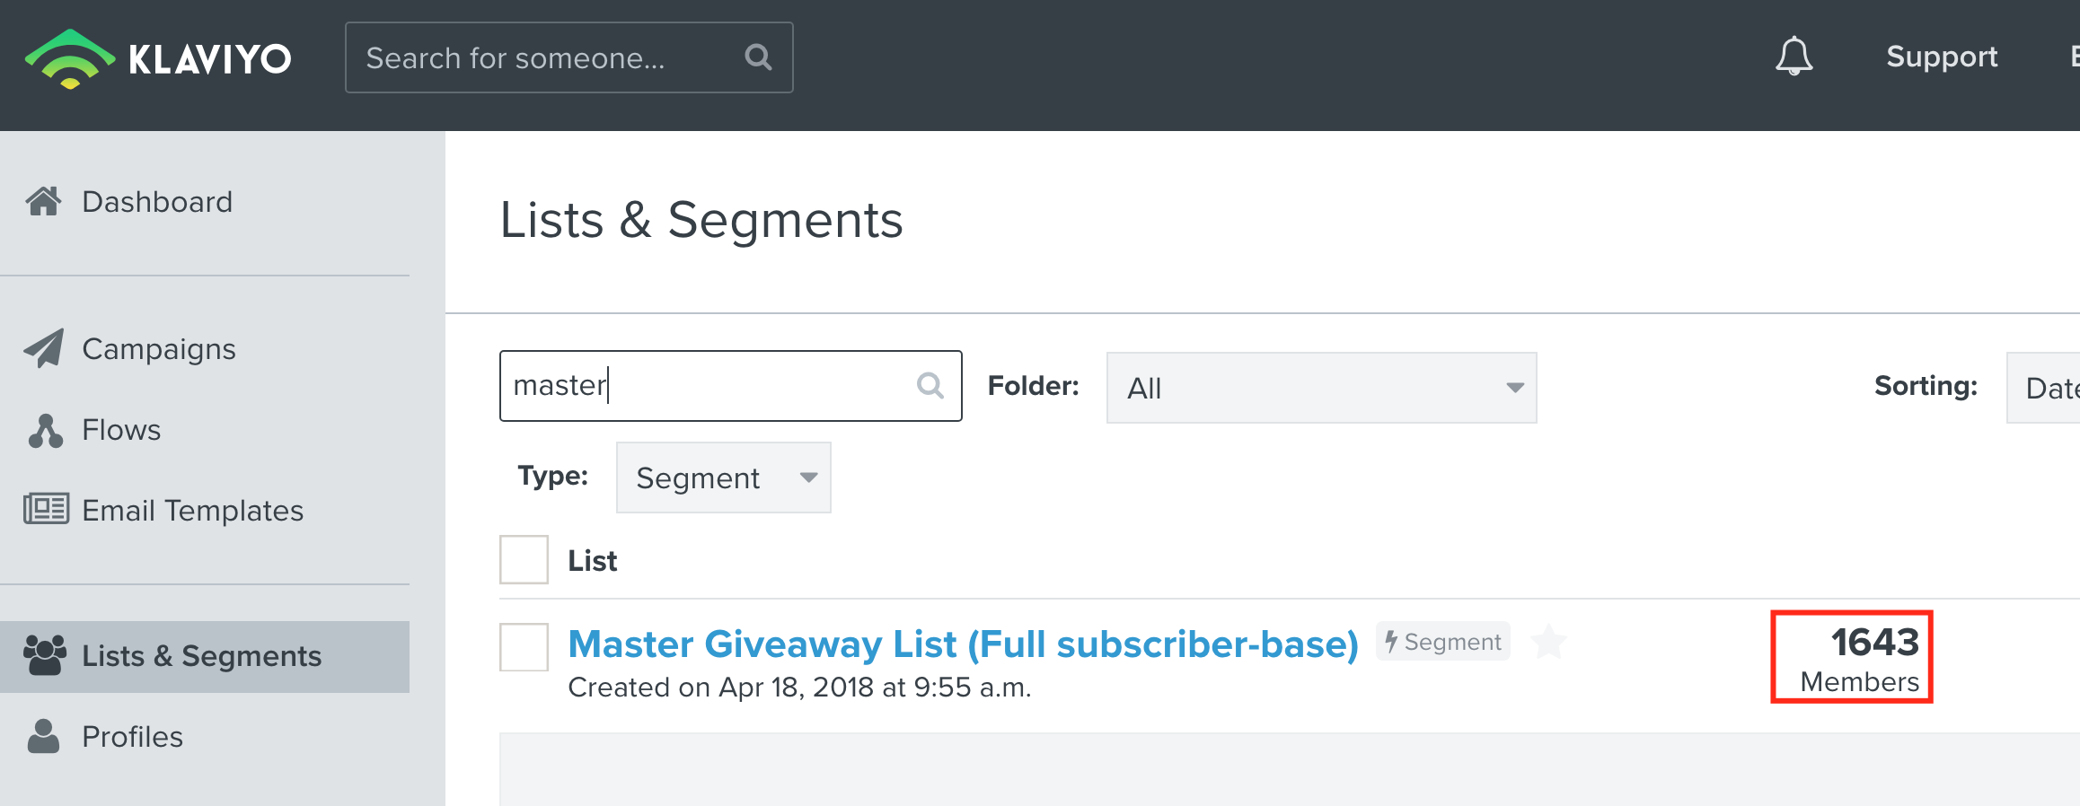
Task: Click the list filter field containing master
Action: click(730, 386)
